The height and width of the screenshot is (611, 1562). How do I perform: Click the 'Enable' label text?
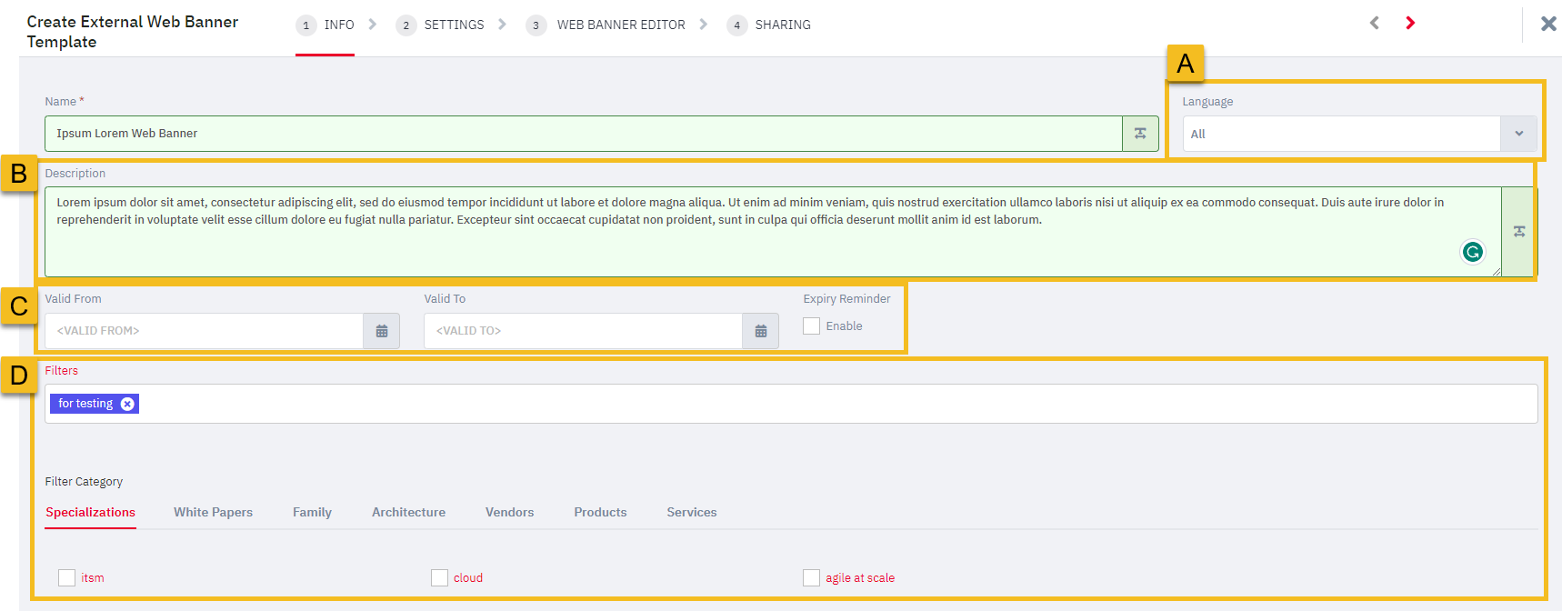(x=844, y=326)
